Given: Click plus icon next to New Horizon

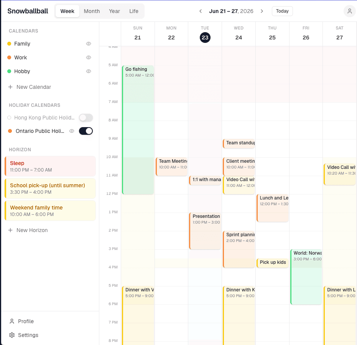Looking at the screenshot, I should 10,230.
